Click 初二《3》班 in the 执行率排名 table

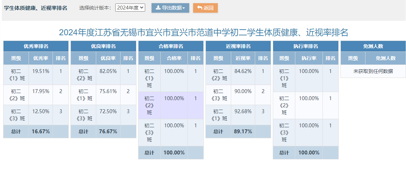284,133
